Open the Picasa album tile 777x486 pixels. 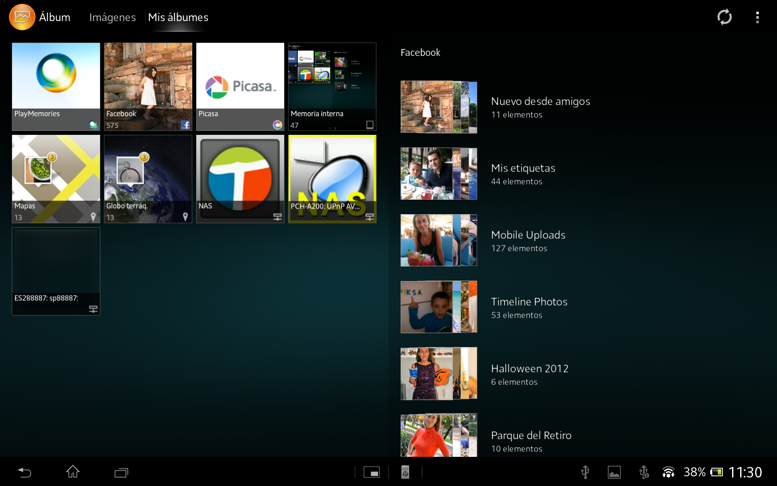pos(240,86)
